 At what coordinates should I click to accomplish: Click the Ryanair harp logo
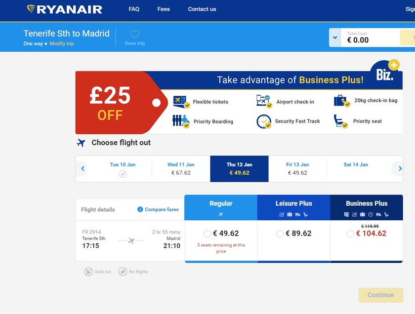pyautogui.click(x=31, y=9)
